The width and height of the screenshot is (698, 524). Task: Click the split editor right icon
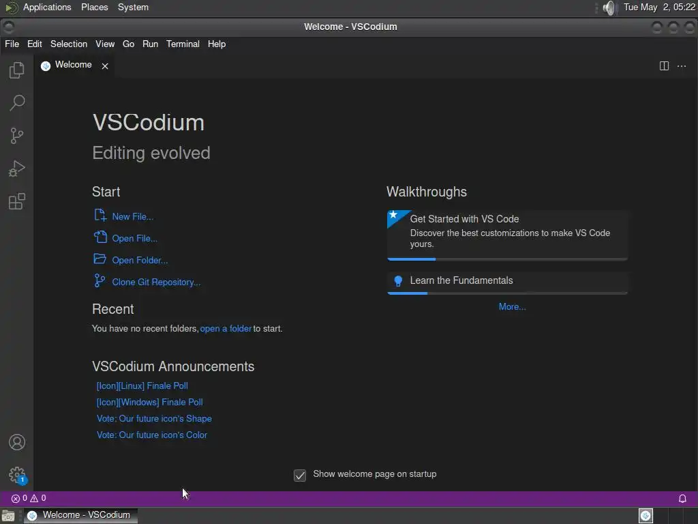[x=664, y=66]
